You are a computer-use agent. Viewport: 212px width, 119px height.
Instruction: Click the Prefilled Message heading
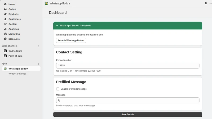(71, 82)
